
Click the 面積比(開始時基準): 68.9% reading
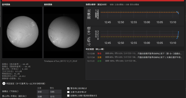(x=16, y=67)
